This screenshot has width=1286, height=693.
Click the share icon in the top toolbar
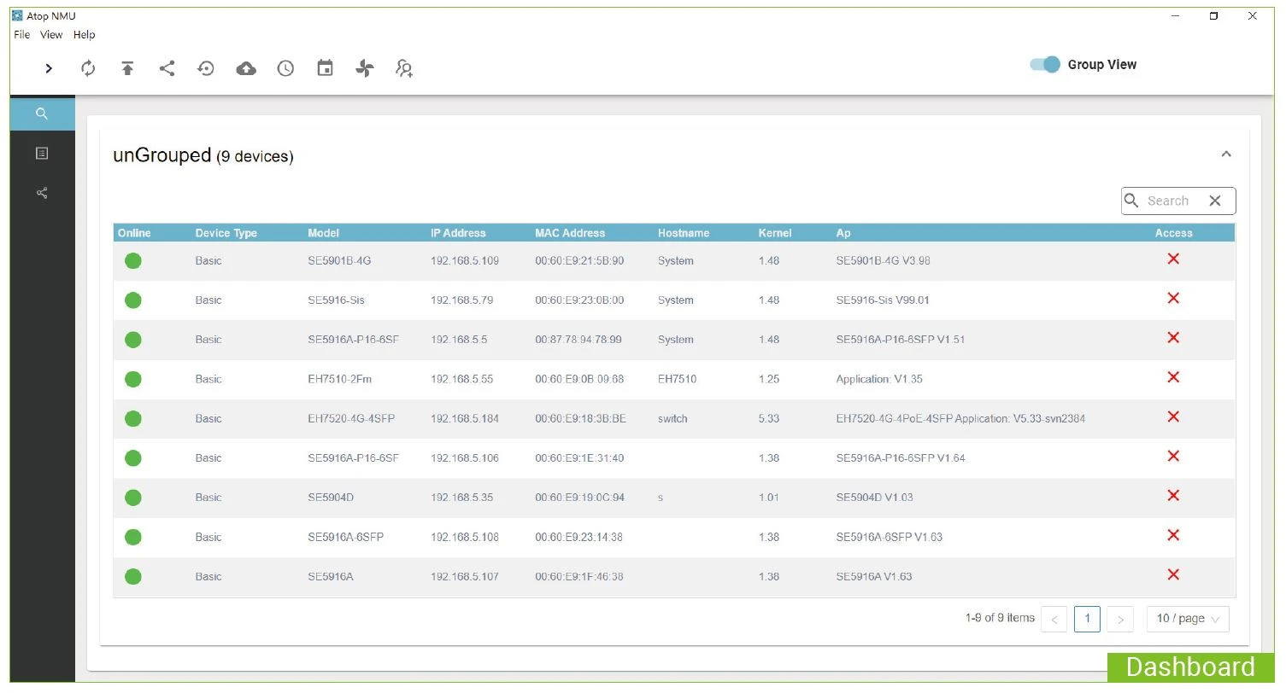tap(167, 68)
